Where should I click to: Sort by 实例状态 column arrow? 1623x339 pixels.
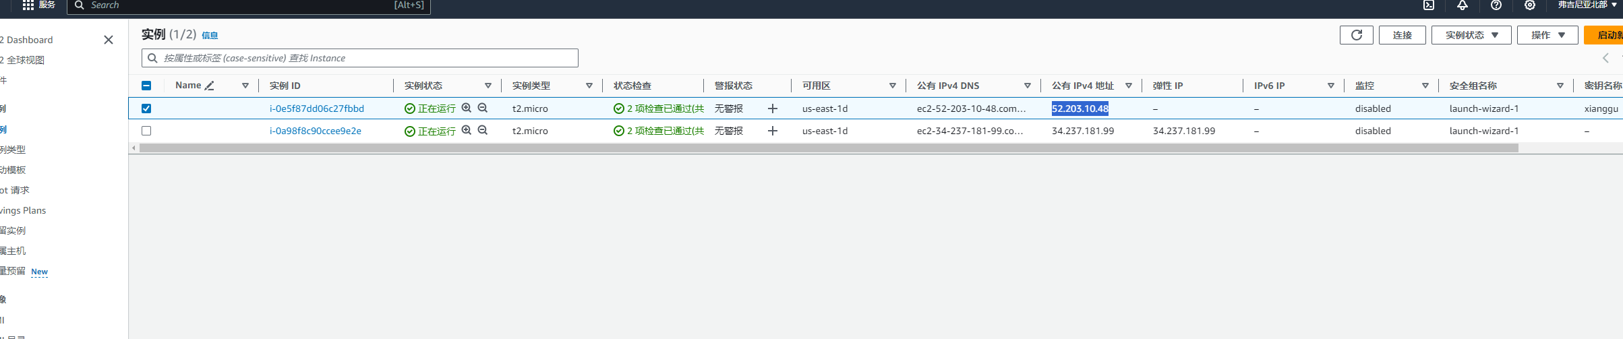pyautogui.click(x=488, y=86)
